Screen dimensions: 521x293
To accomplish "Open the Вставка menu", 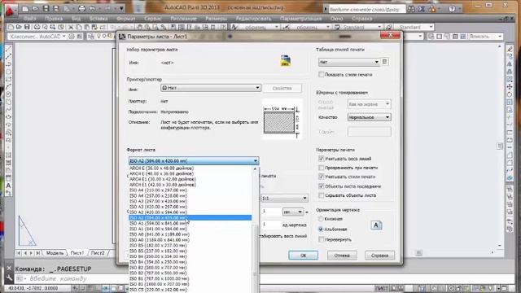I will (x=99, y=19).
